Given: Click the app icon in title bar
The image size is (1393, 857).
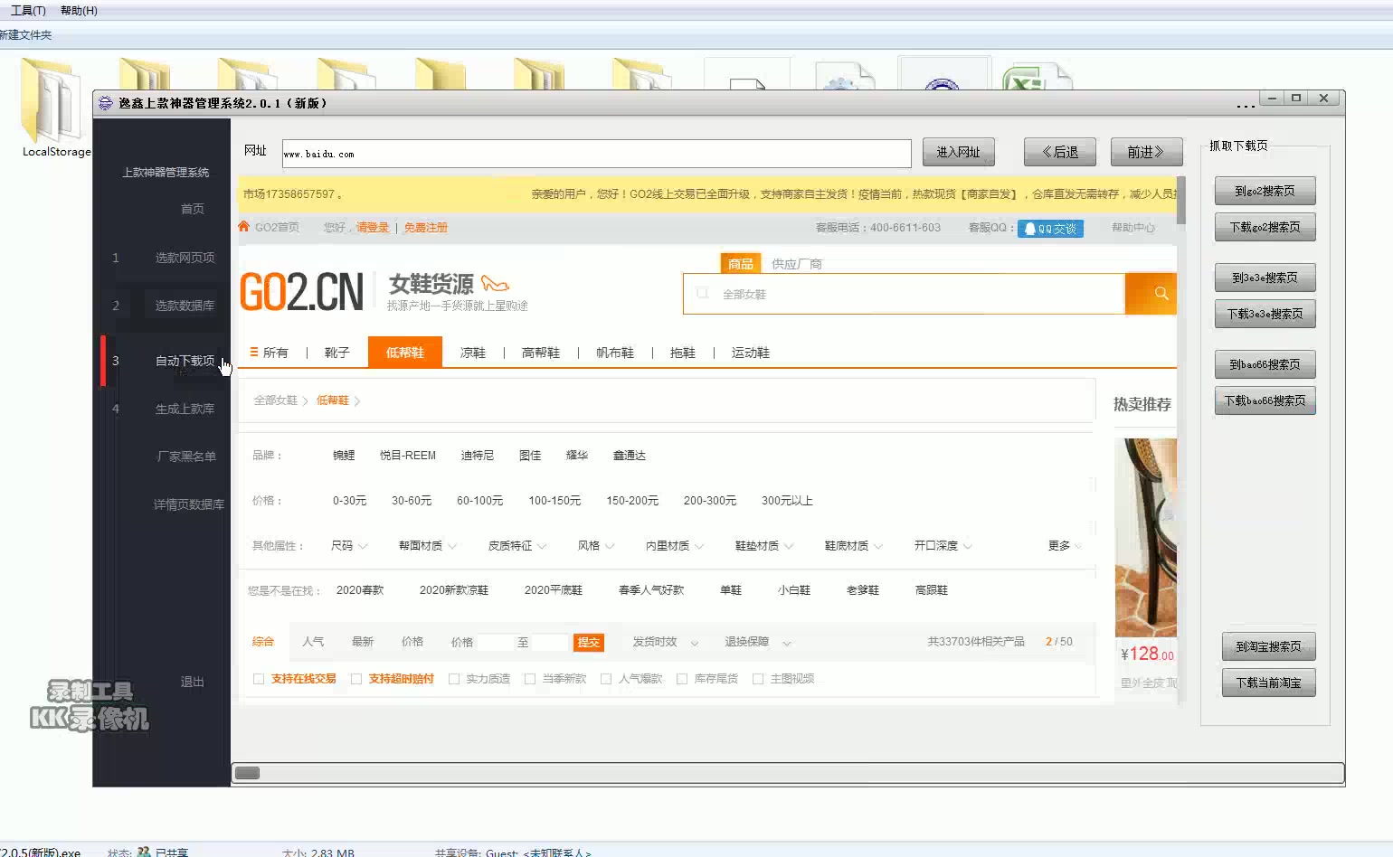Looking at the screenshot, I should pos(106,103).
